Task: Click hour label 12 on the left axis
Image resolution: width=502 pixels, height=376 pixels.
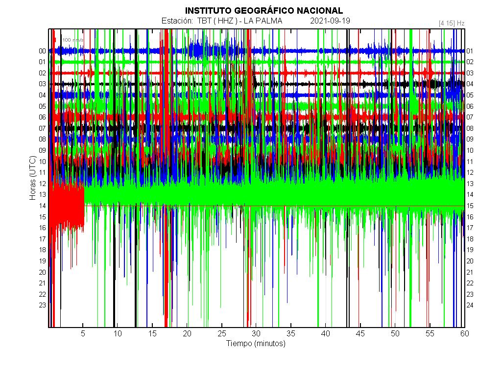Action: pos(42,184)
